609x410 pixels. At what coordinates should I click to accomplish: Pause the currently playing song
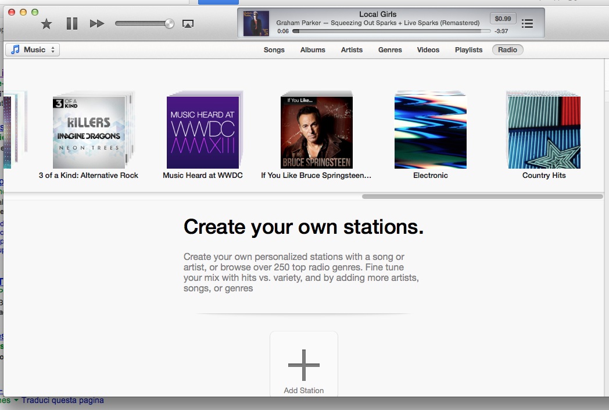pos(72,24)
